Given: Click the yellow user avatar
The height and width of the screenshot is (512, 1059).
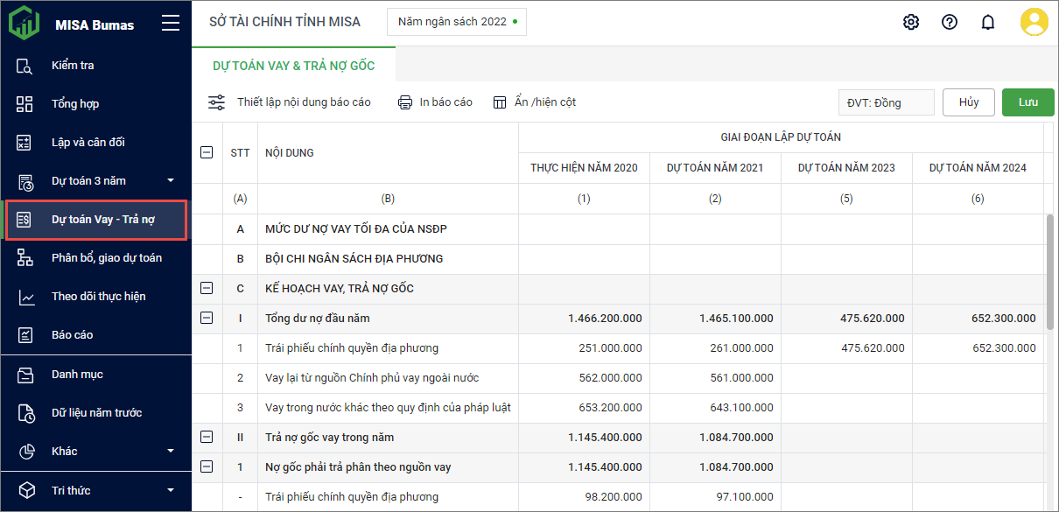Looking at the screenshot, I should (1034, 22).
